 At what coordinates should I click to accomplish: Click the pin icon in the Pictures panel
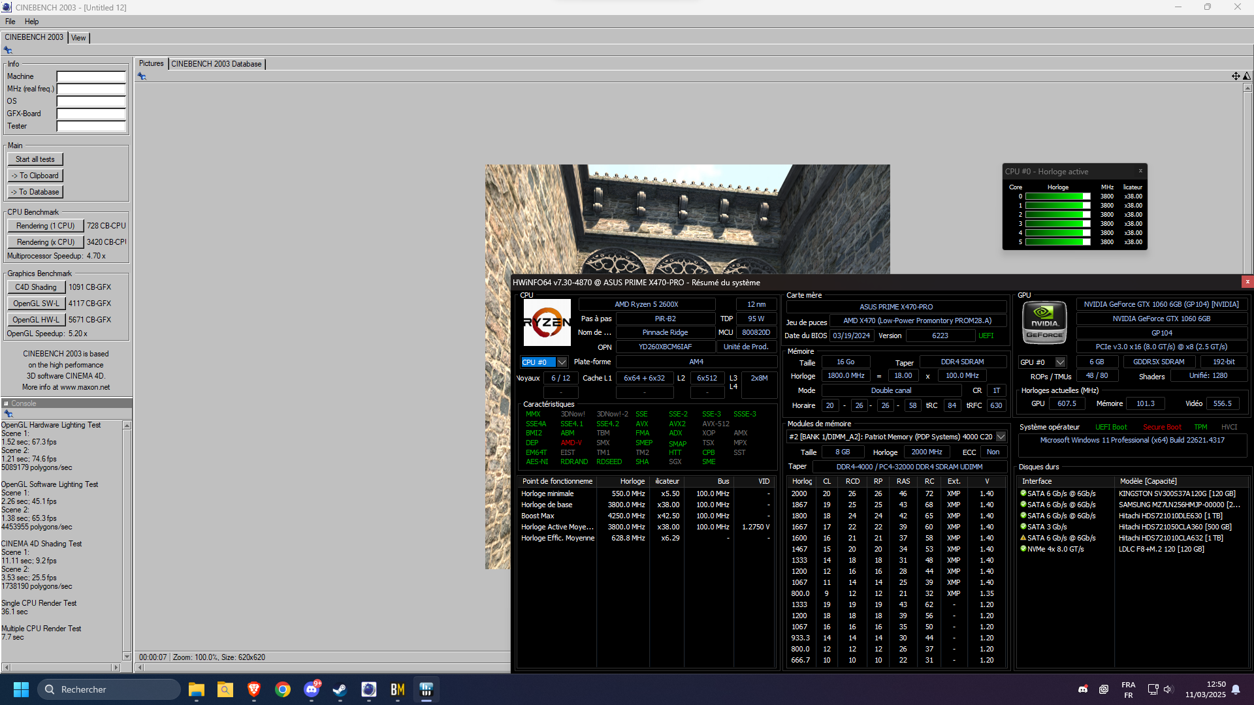pos(142,76)
